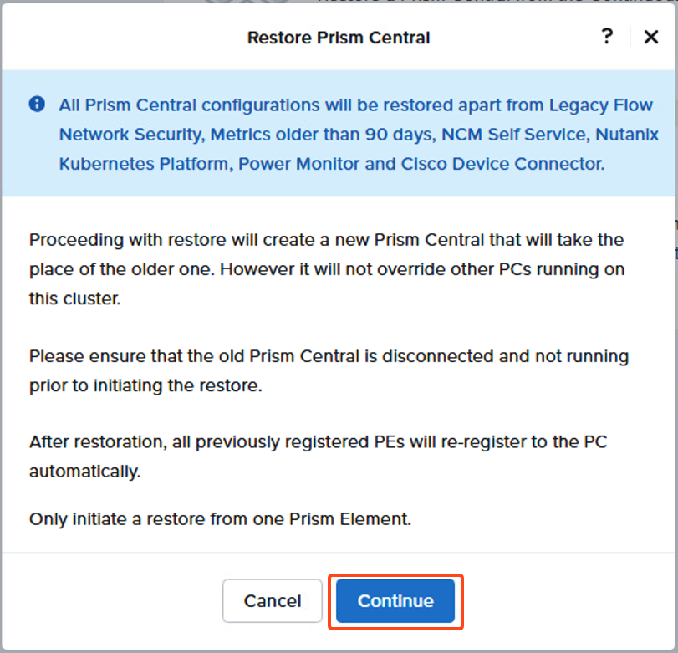Image resolution: width=678 pixels, height=653 pixels.
Task: Click the Restore Prism Central dialog title
Action: point(339,38)
